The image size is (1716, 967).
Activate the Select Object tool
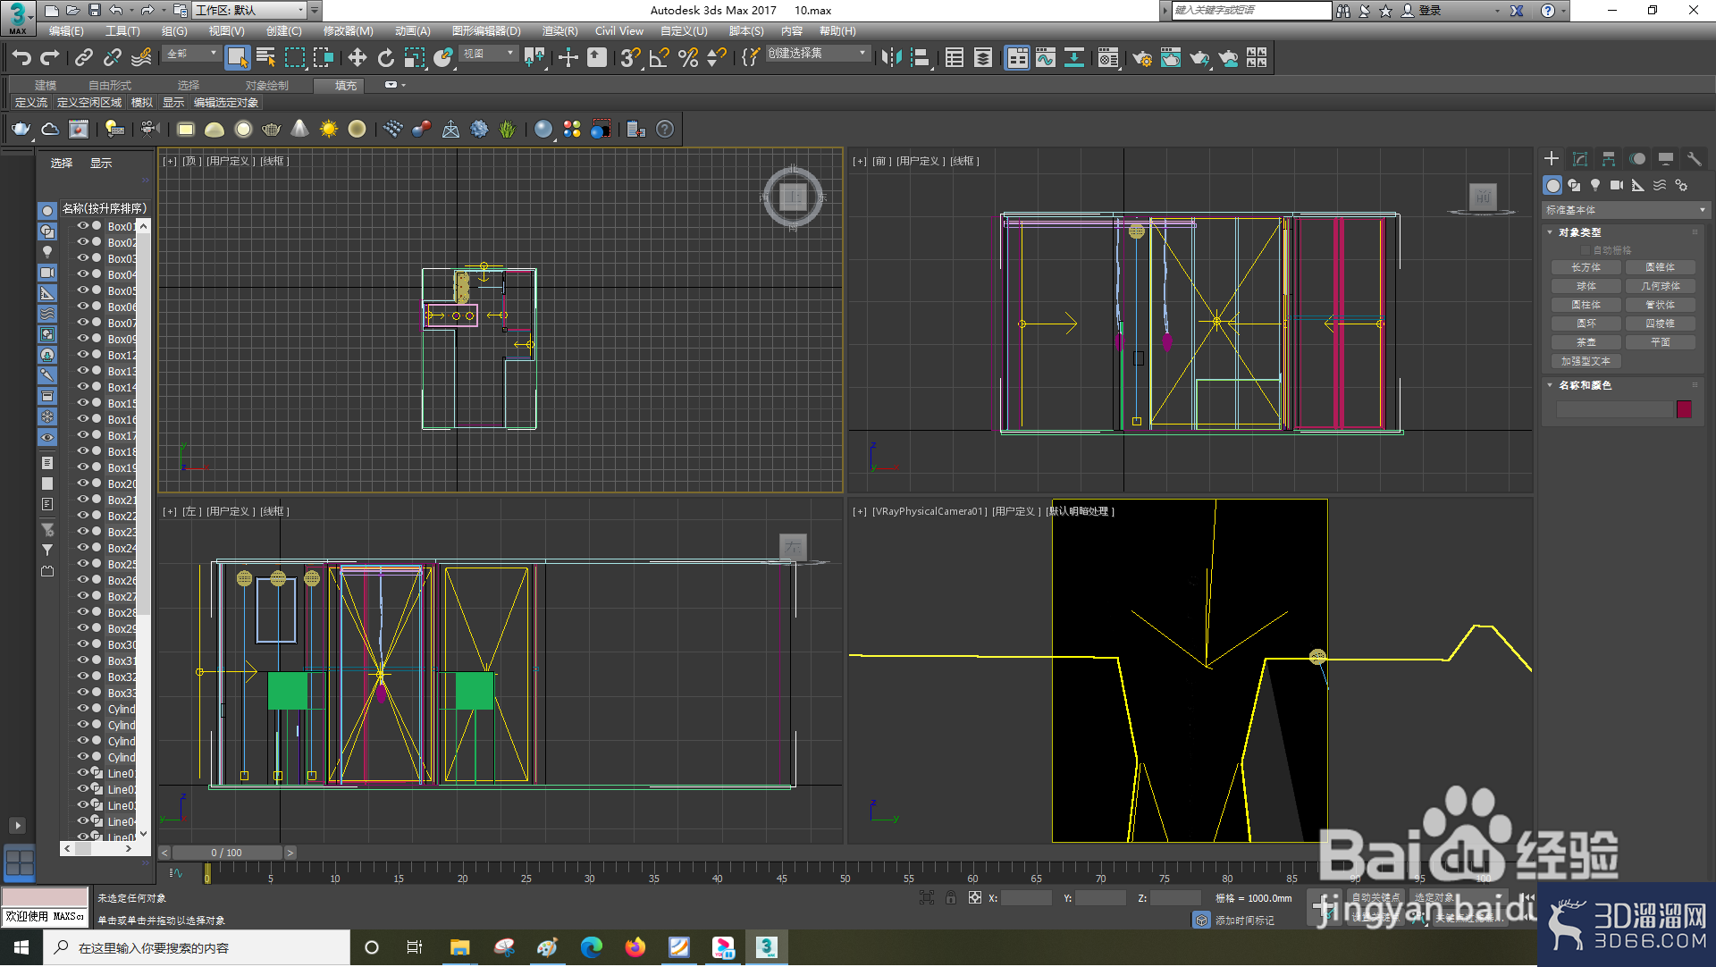click(x=237, y=58)
